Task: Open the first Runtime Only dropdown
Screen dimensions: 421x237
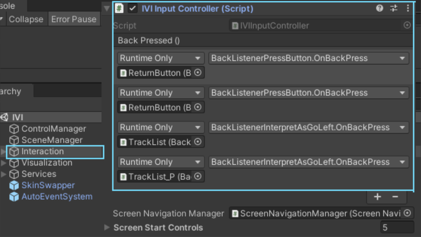Action: 160,58
